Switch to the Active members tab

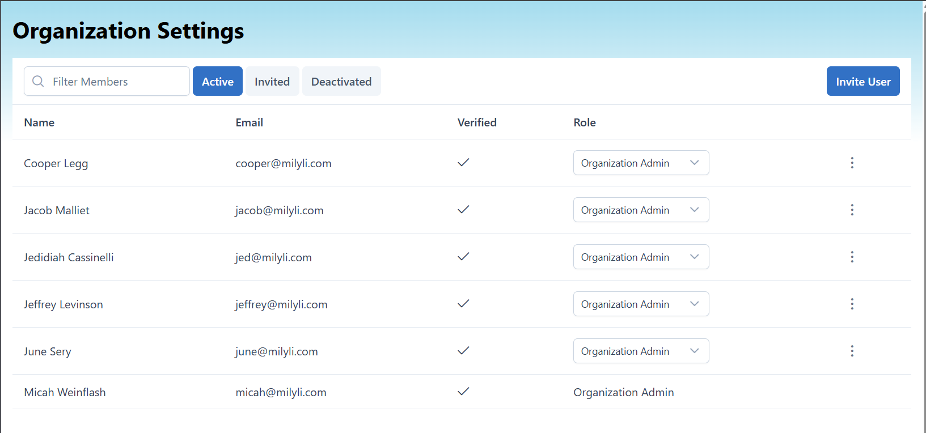tap(218, 81)
